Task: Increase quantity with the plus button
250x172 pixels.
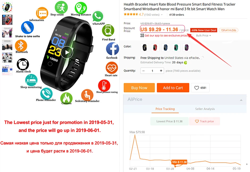Action: click(x=161, y=71)
